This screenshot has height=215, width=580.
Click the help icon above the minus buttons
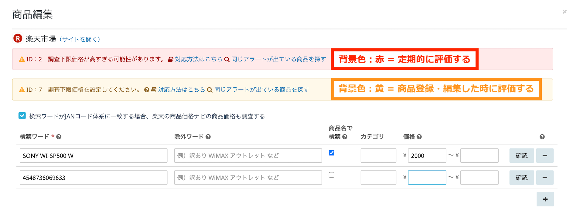click(x=542, y=137)
